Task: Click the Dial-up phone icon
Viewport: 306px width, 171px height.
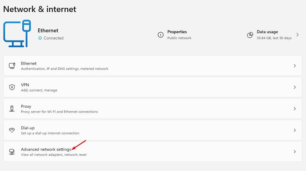Action: pyautogui.click(x=12, y=130)
